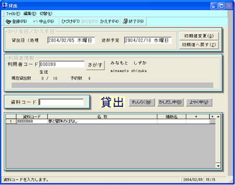Click the large 貸出 mode label

112,102
